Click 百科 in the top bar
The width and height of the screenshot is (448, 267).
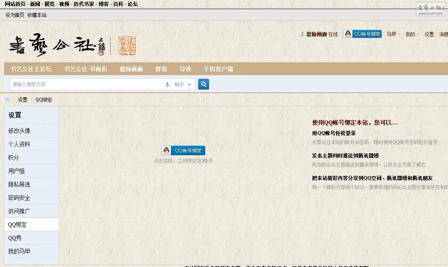pos(118,4)
